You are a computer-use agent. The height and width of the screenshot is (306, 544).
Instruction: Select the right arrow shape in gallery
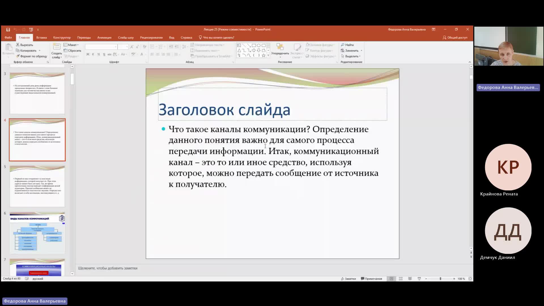tap(254, 50)
